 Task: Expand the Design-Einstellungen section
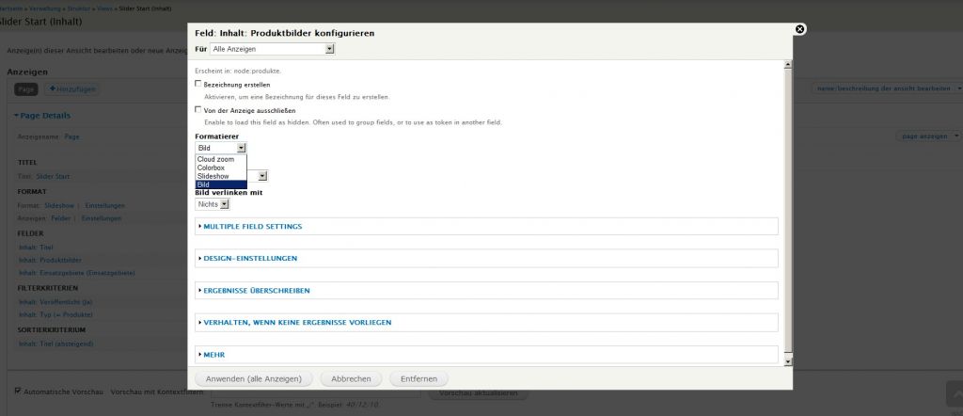(x=250, y=258)
